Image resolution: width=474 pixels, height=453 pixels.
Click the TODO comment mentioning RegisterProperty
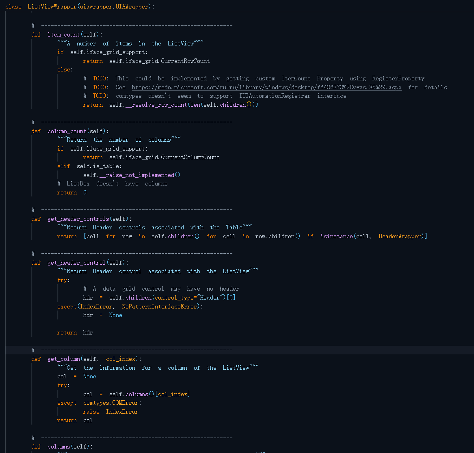pos(254,79)
